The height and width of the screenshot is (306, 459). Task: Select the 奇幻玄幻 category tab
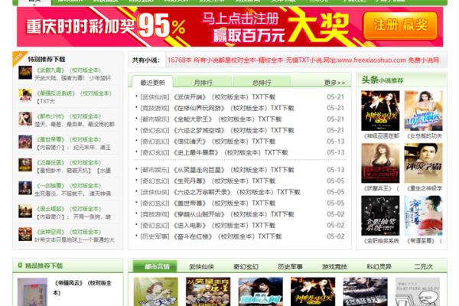[246, 266]
